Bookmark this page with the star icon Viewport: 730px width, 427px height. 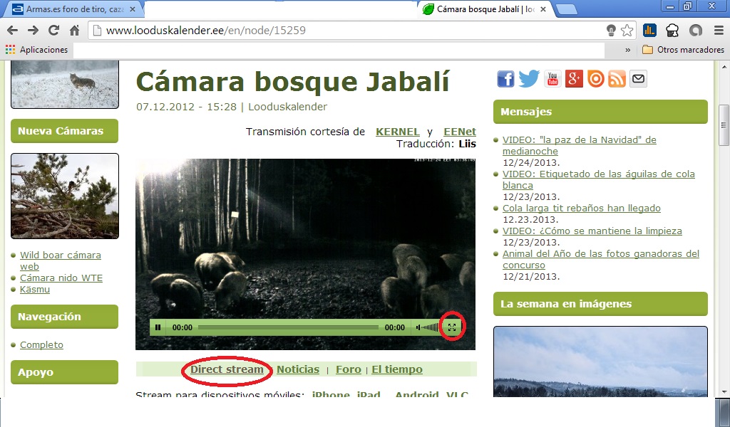coord(627,31)
